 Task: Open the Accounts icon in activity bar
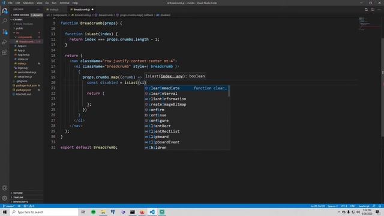[x=5, y=188]
